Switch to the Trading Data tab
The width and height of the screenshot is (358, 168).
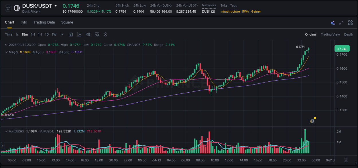point(44,22)
